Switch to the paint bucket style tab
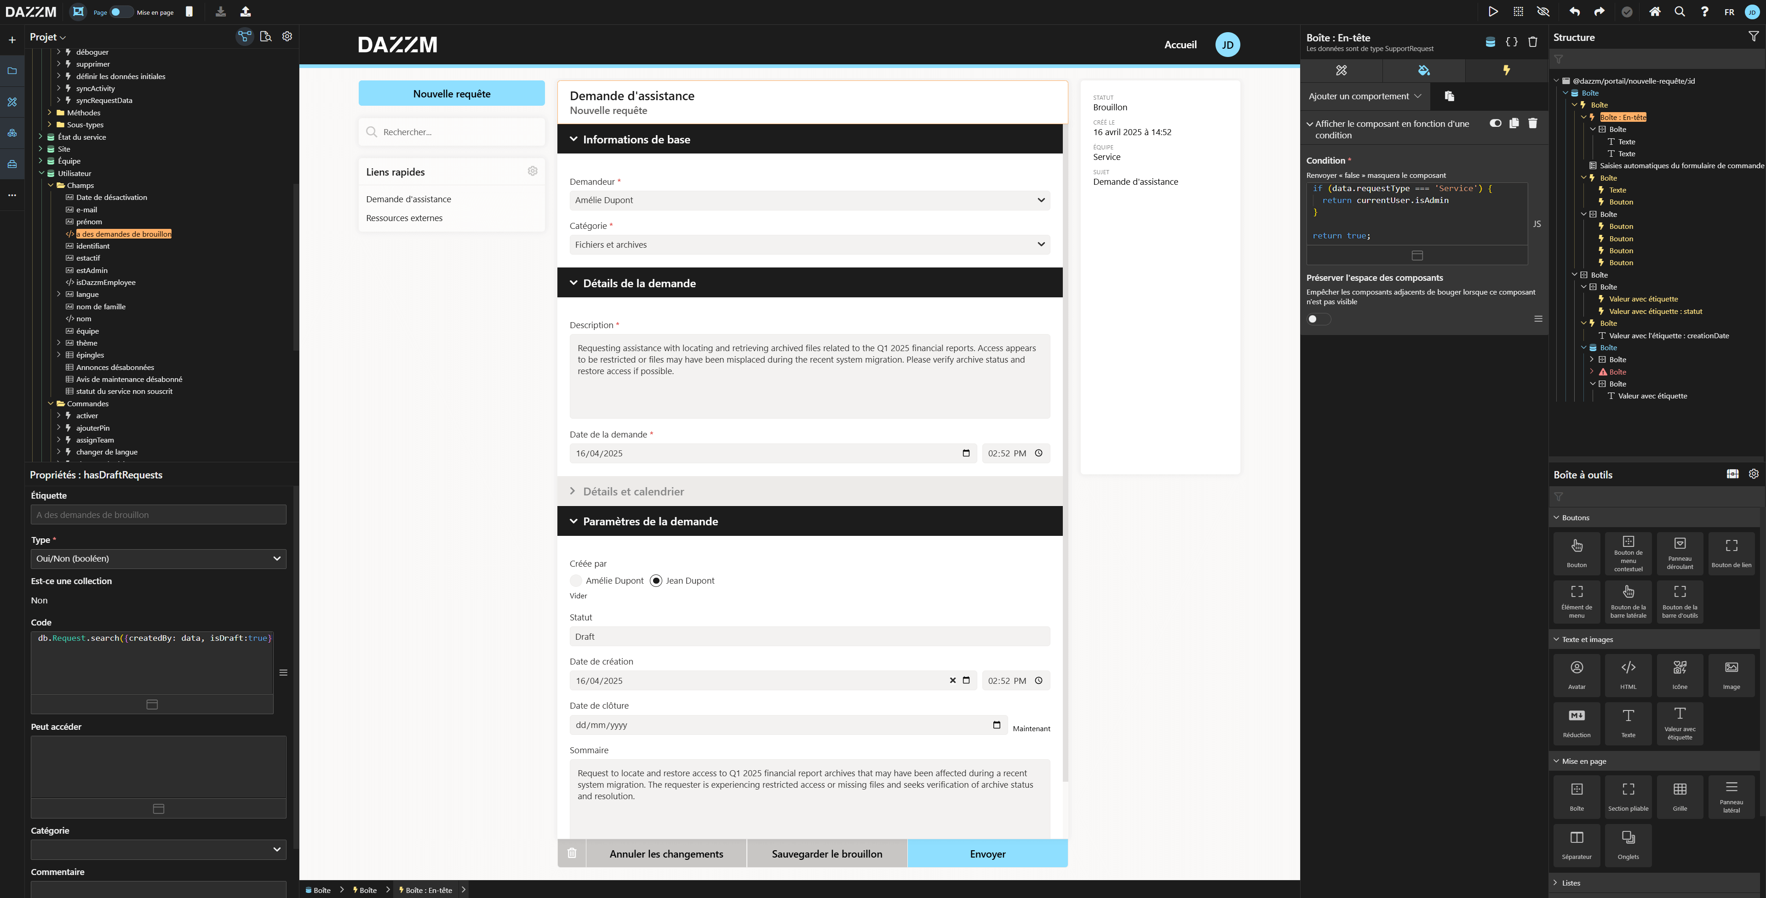This screenshot has width=1766, height=898. coord(1424,70)
